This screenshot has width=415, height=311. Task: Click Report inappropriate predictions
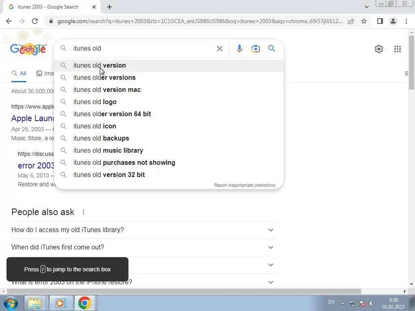click(x=244, y=185)
